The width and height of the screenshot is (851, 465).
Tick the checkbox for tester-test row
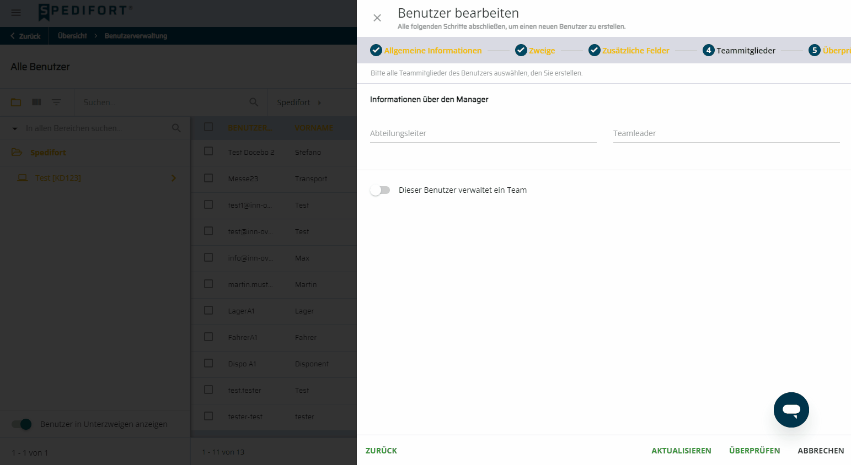point(208,416)
